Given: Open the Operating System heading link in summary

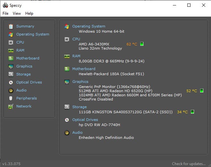Looking at the screenshot, I should [x=89, y=26].
